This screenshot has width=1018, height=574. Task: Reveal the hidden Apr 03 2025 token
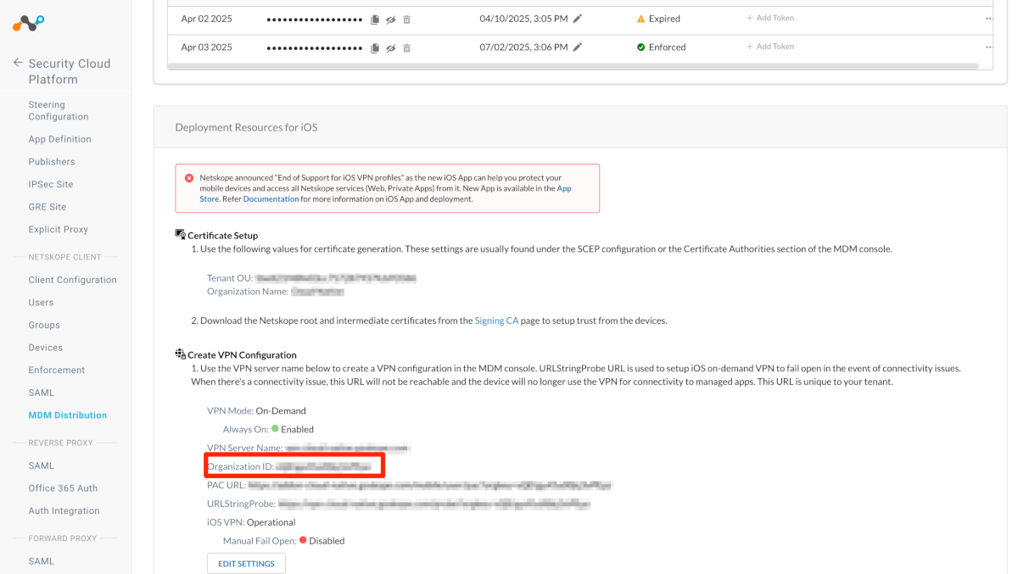tap(390, 47)
